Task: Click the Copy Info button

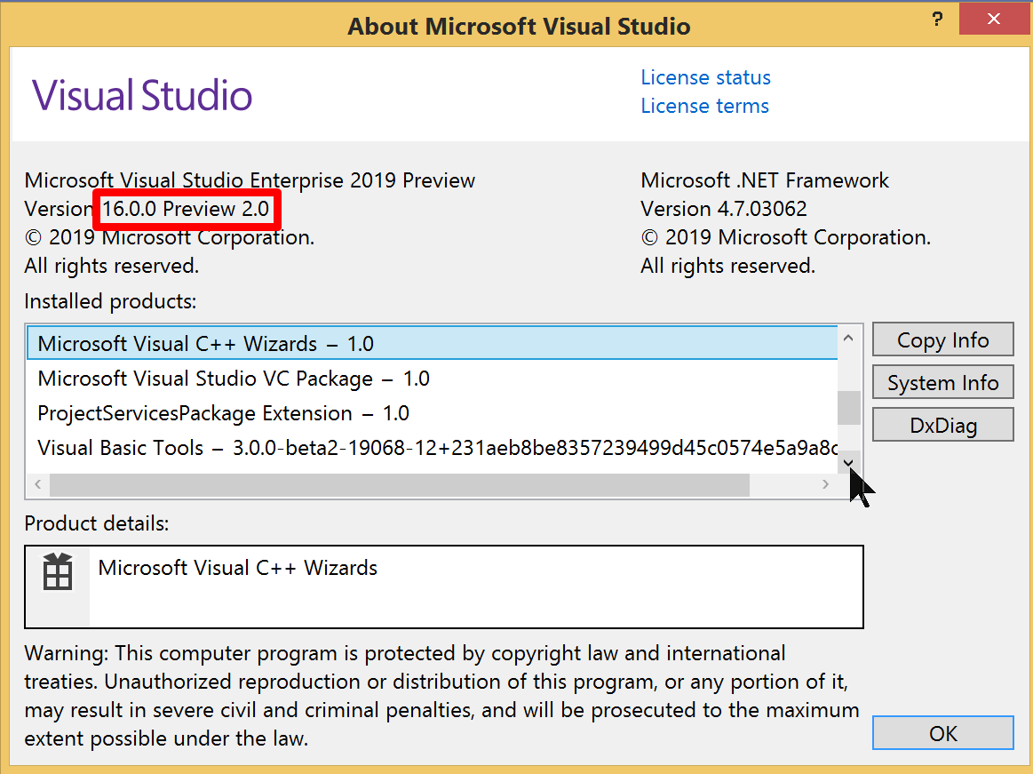Action: [x=942, y=339]
